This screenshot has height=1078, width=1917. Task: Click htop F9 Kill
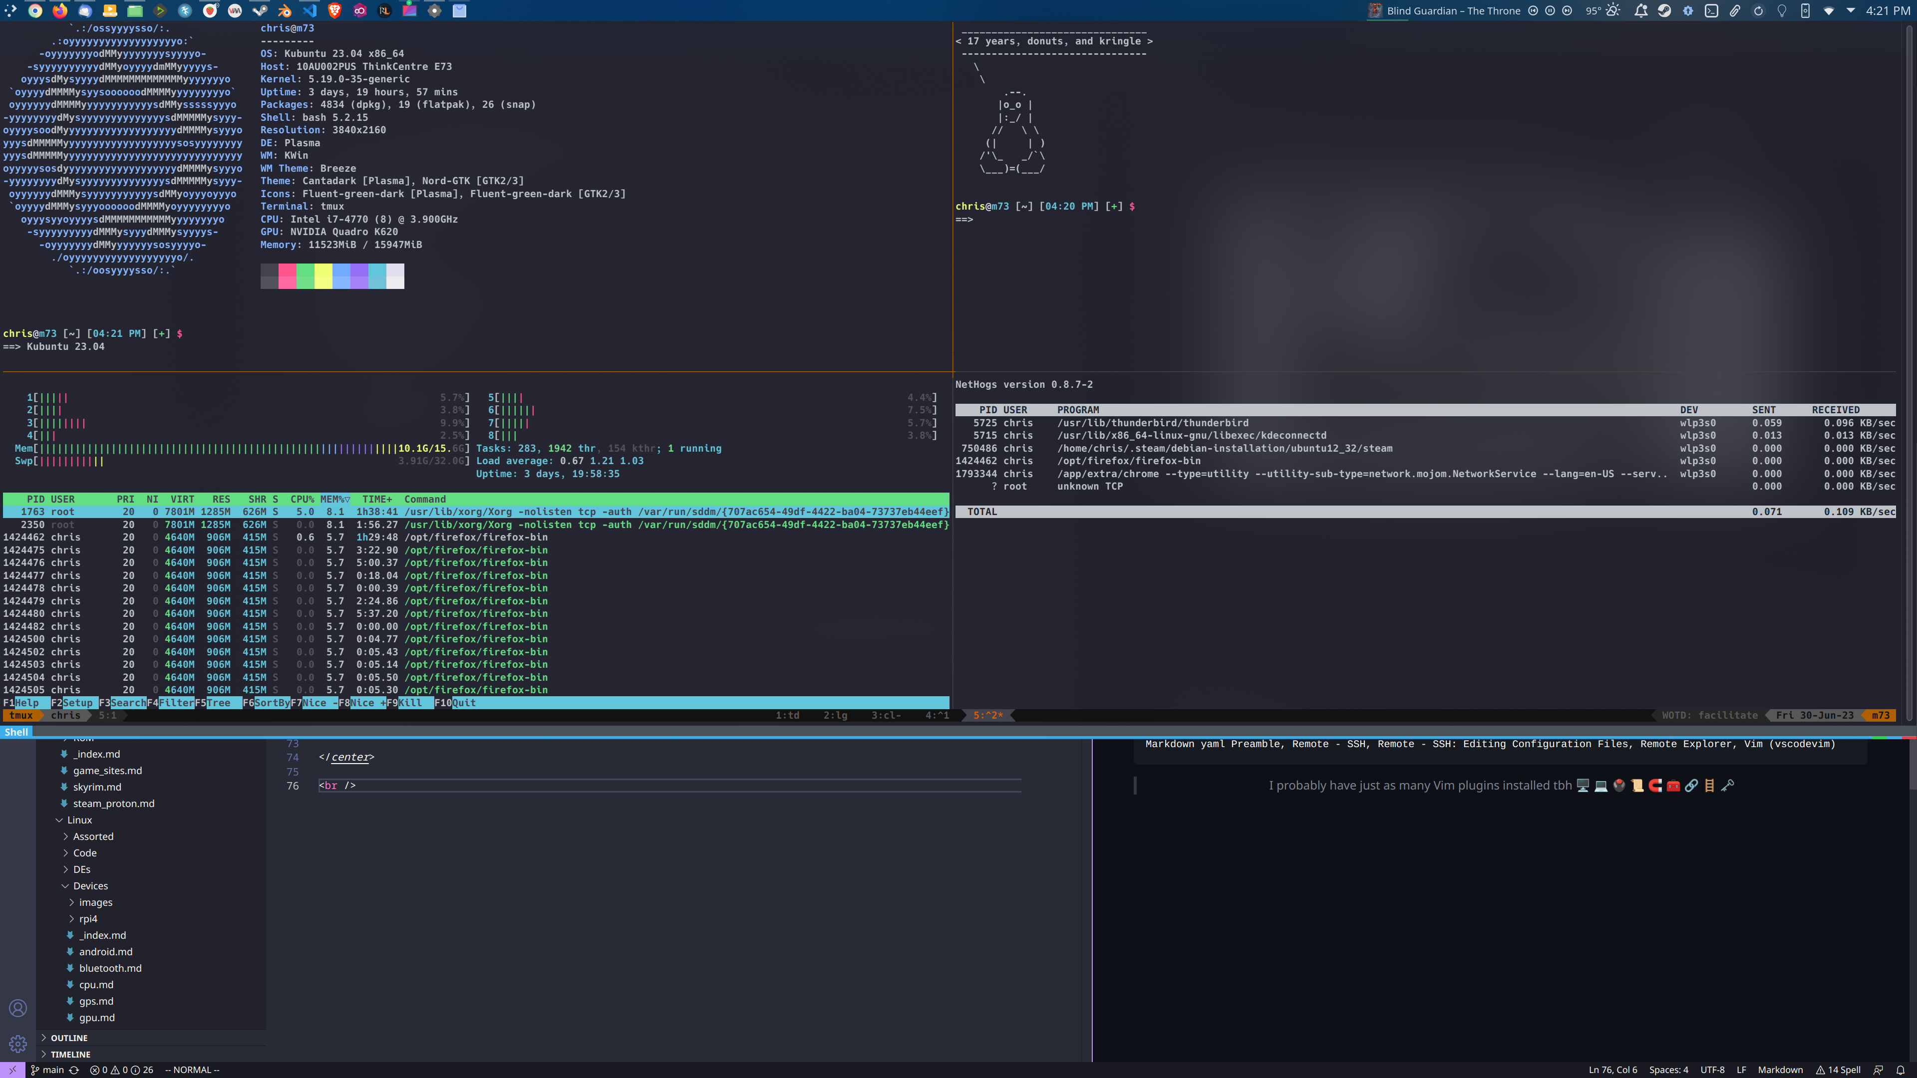click(x=411, y=702)
